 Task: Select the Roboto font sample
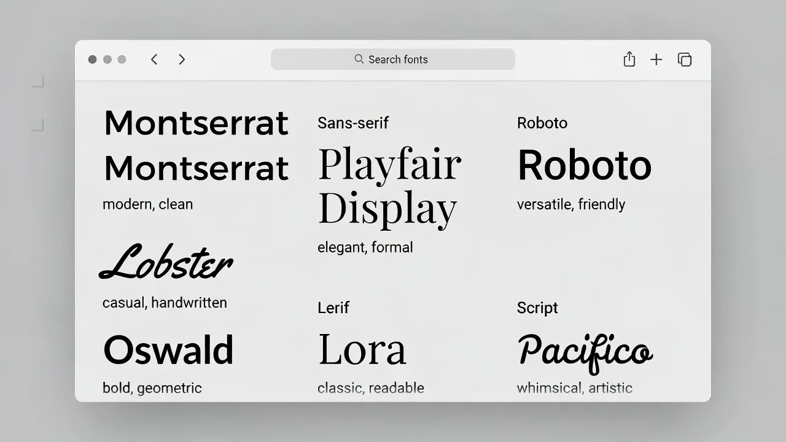point(584,165)
